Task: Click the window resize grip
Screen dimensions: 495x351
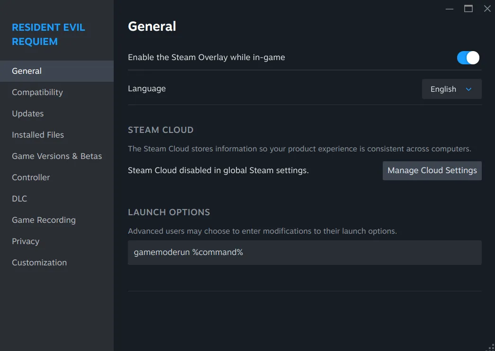Action: click(491, 347)
